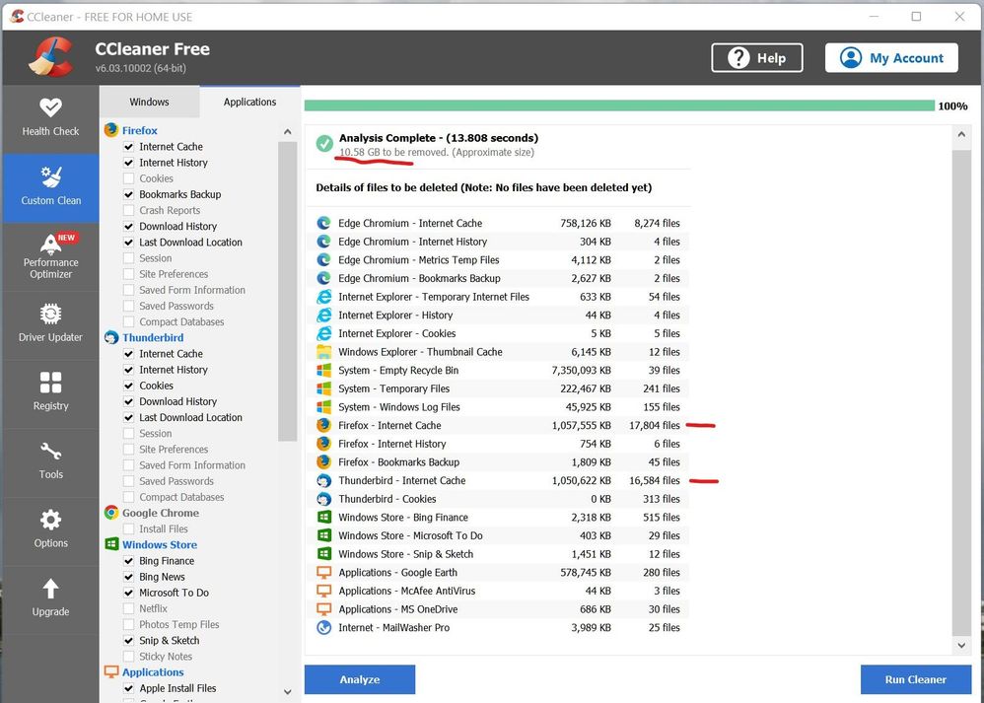Open the Health Check section

click(50, 118)
